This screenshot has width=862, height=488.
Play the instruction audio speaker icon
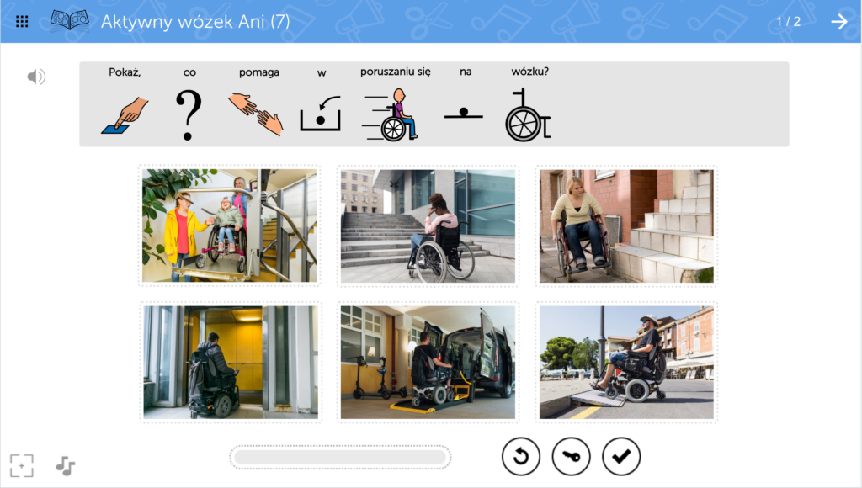click(35, 77)
